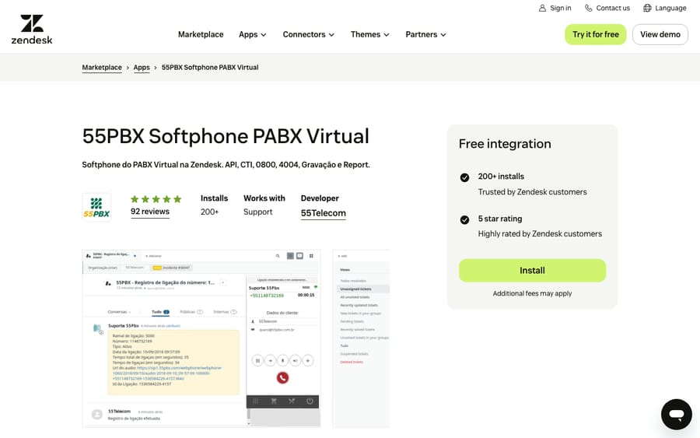This screenshot has width=700, height=438.
Task: Click the Zendesk logo
Action: pyautogui.click(x=32, y=29)
